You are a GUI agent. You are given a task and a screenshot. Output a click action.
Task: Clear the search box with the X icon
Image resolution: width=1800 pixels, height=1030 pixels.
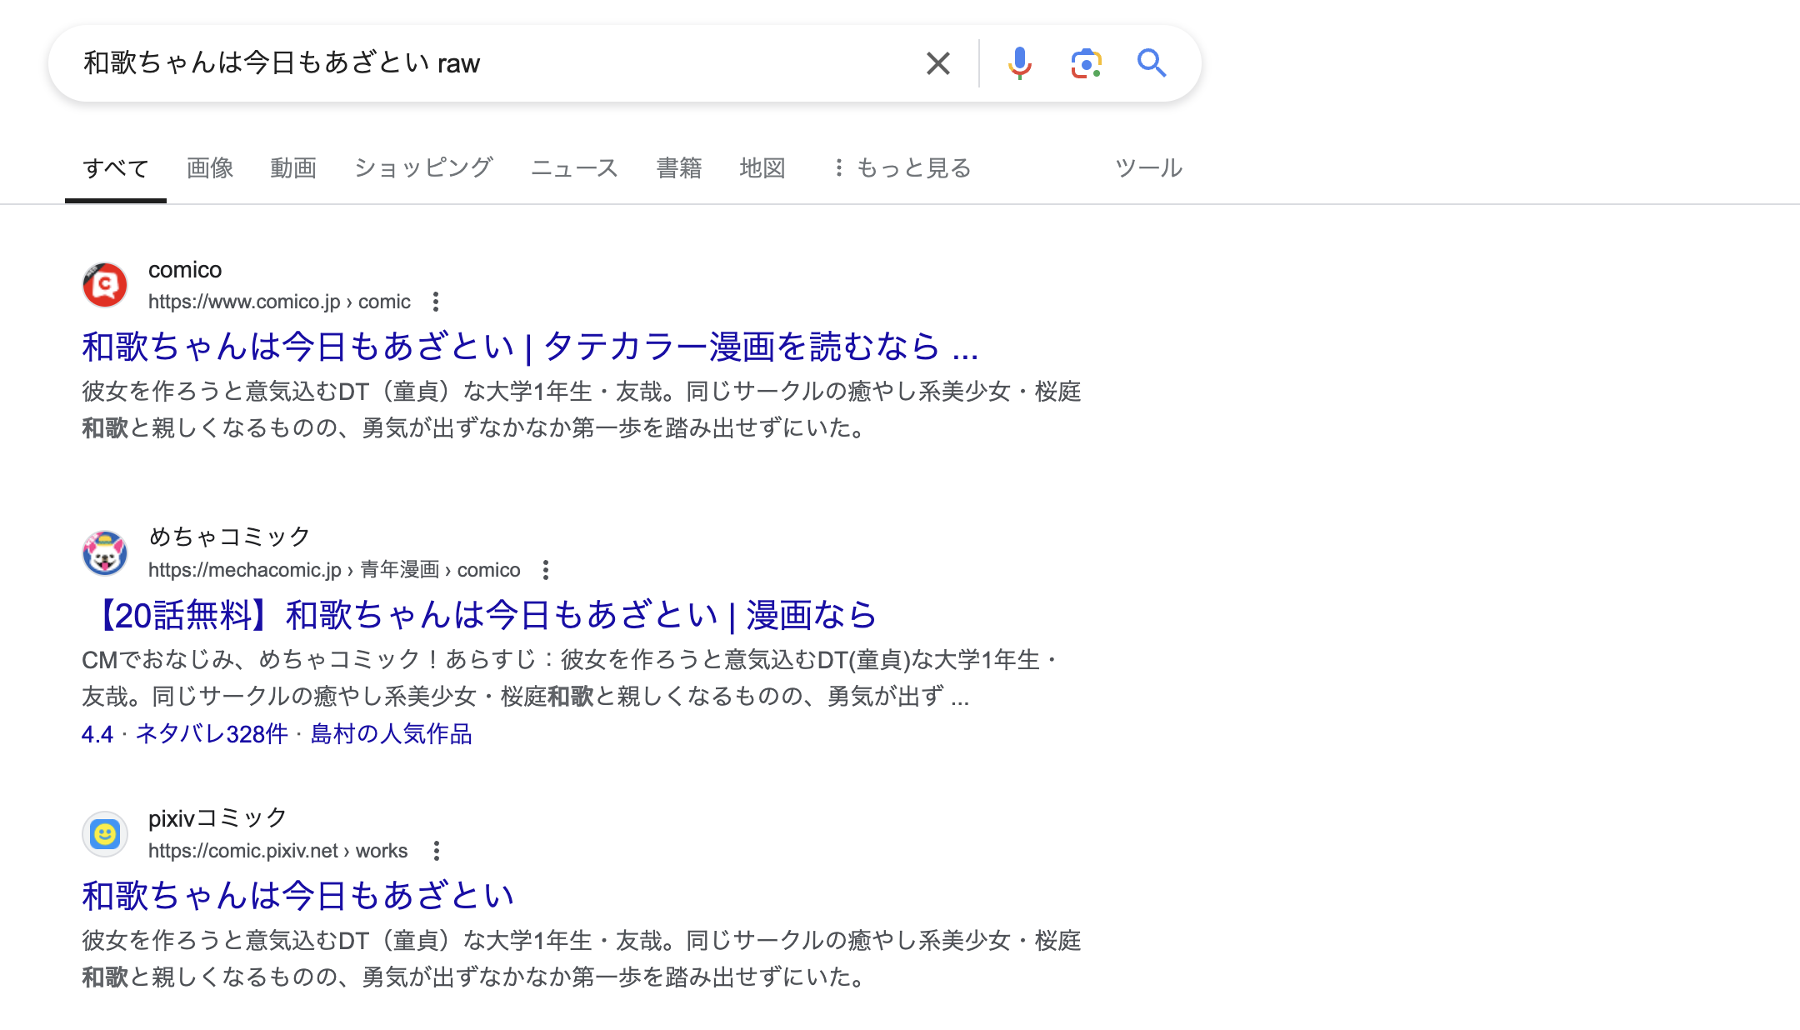click(x=937, y=63)
